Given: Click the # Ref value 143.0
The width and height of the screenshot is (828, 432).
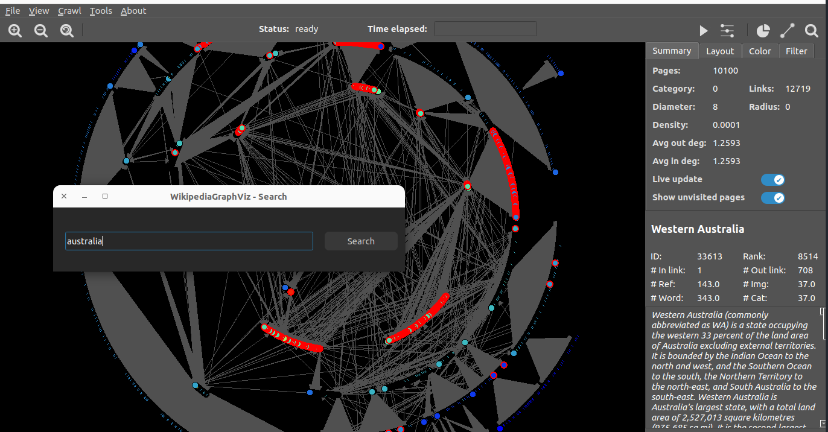Looking at the screenshot, I should (x=709, y=284).
